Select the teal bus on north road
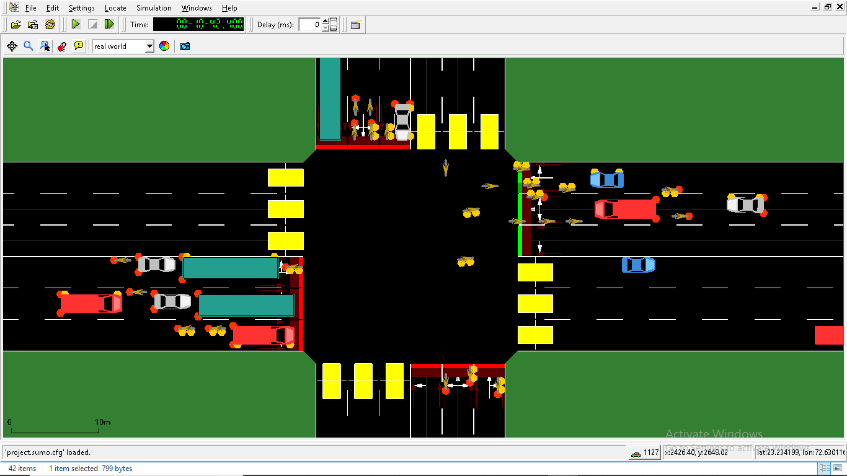The image size is (847, 476). [330, 99]
